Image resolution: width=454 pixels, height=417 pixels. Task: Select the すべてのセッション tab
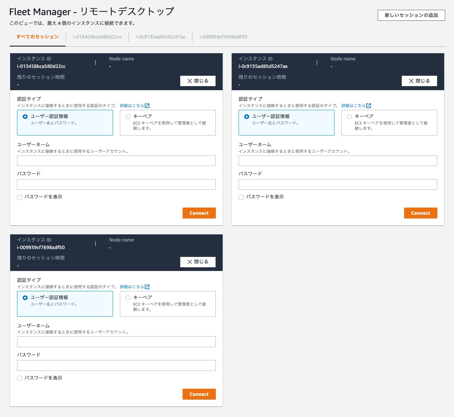point(37,37)
